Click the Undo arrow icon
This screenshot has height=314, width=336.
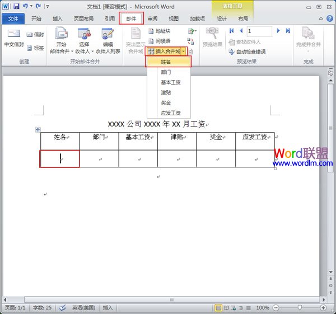[x=26, y=6]
